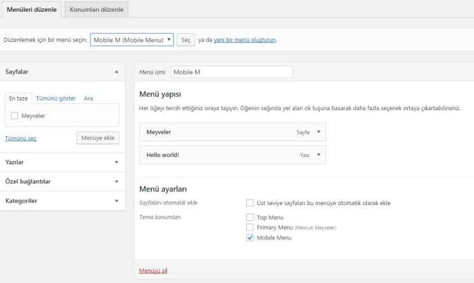Viewport: 474px width, 283px height.
Task: Open the Ara search tab
Action: [x=88, y=98]
